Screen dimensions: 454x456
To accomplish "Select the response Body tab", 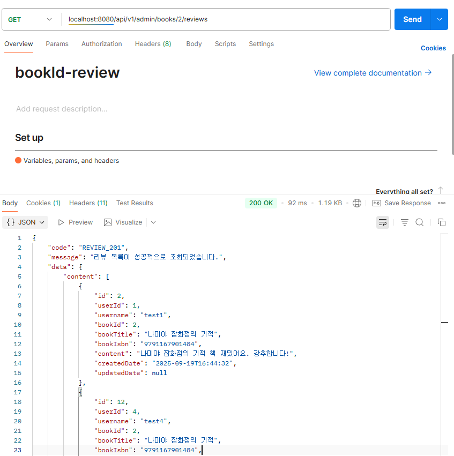I will 10,203.
